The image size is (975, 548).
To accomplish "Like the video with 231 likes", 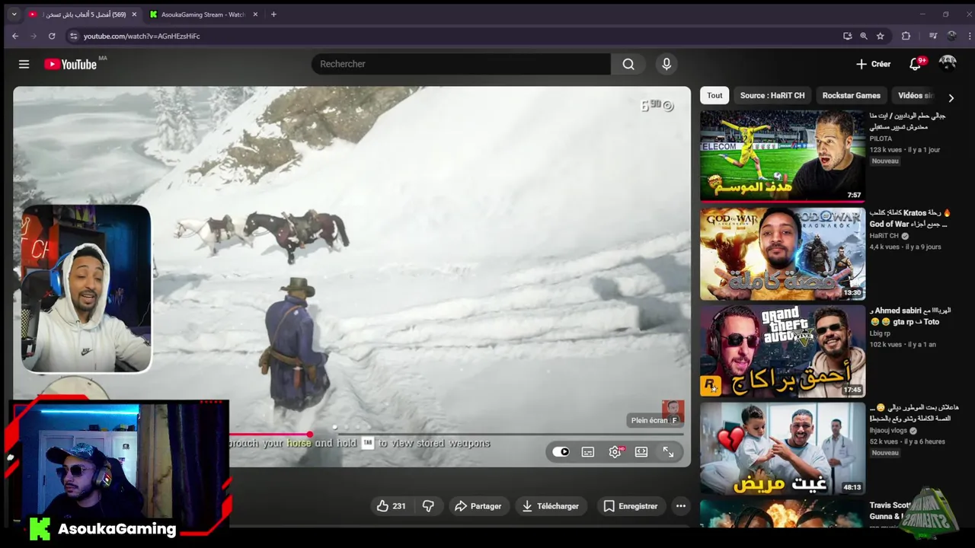I will (x=391, y=506).
